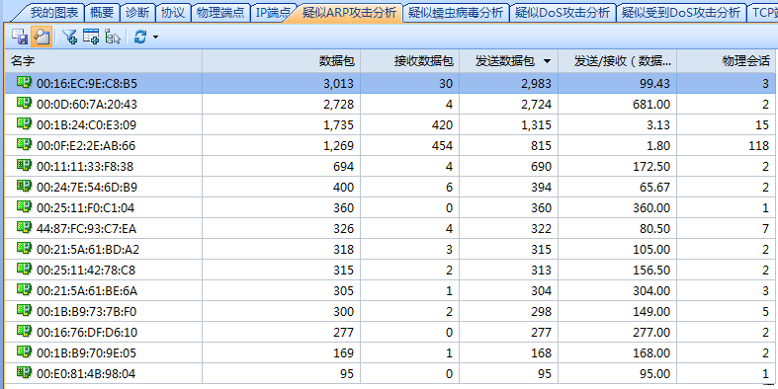The image size is (778, 389).
Task: Switch to the 物理端点 tab
Action: [x=220, y=13]
